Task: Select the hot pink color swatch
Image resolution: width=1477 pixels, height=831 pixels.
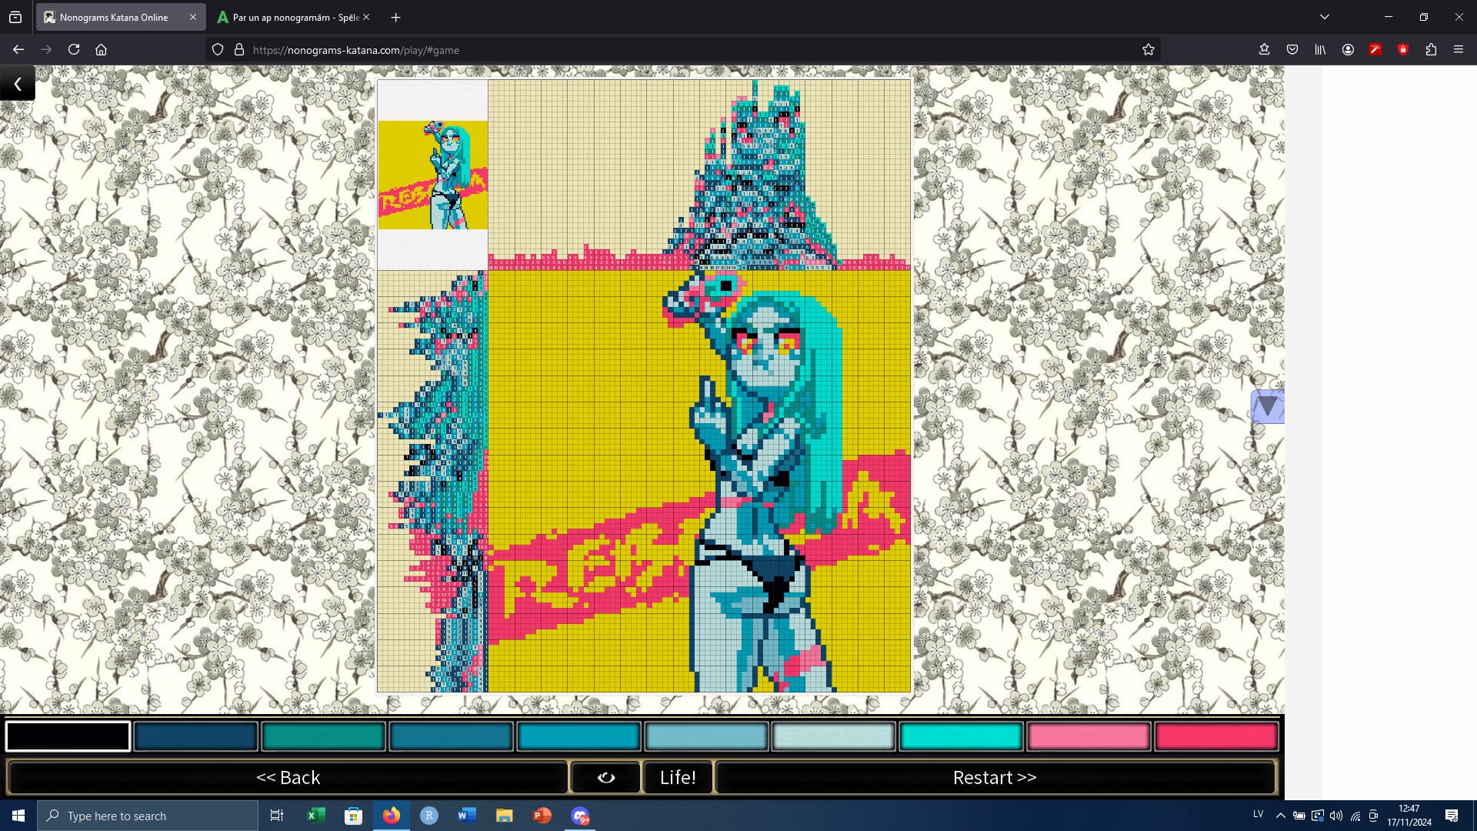Action: (x=1215, y=736)
